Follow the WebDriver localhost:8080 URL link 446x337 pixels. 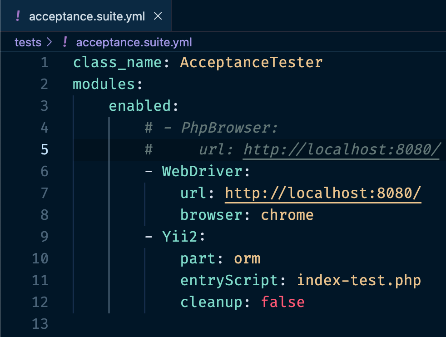[x=323, y=193]
